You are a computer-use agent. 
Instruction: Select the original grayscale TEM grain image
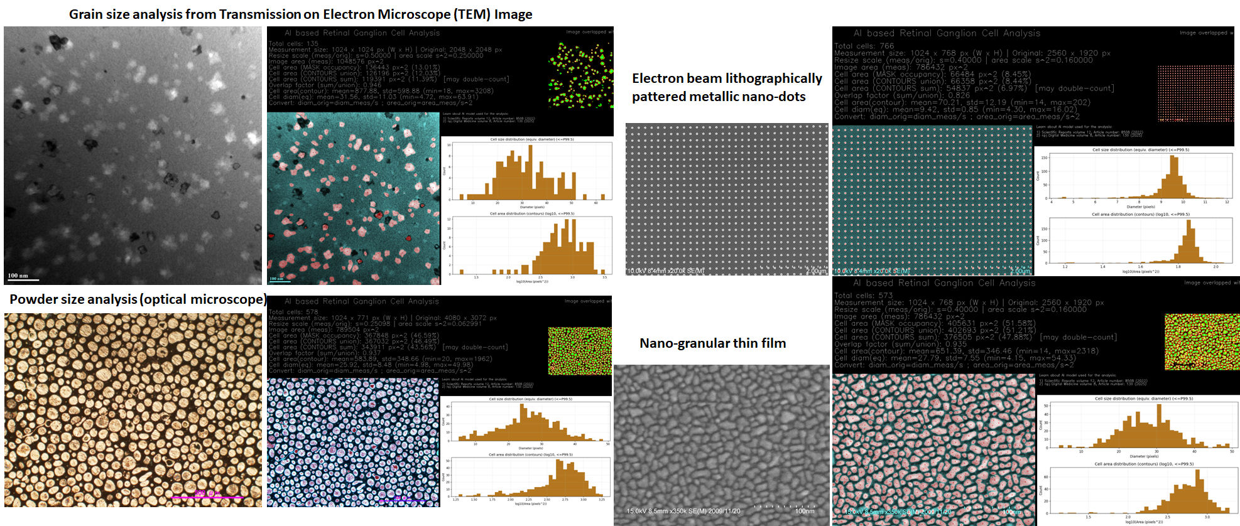pyautogui.click(x=133, y=156)
